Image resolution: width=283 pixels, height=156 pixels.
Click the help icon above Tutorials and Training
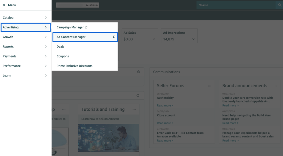pyautogui.click(x=138, y=96)
